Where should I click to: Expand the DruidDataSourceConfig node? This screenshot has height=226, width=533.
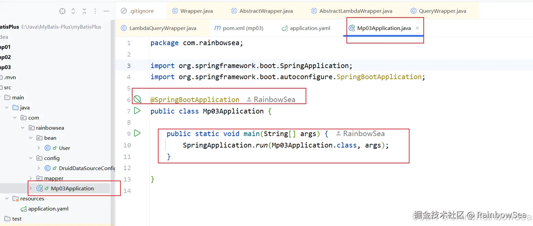[x=38, y=168]
